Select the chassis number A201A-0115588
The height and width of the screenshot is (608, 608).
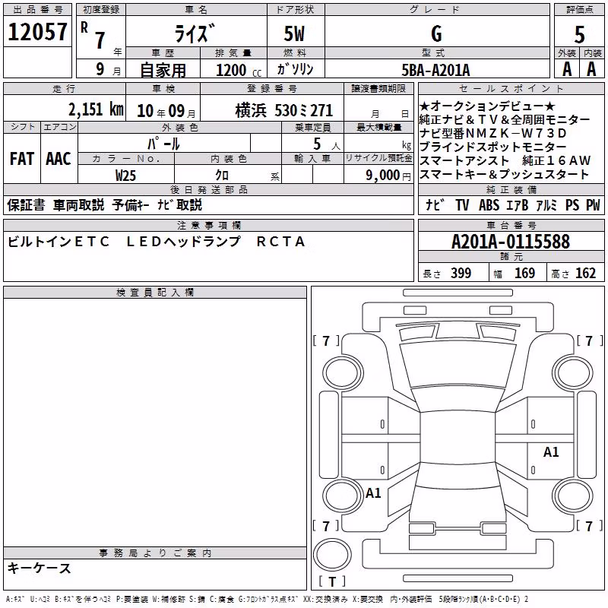coord(511,242)
